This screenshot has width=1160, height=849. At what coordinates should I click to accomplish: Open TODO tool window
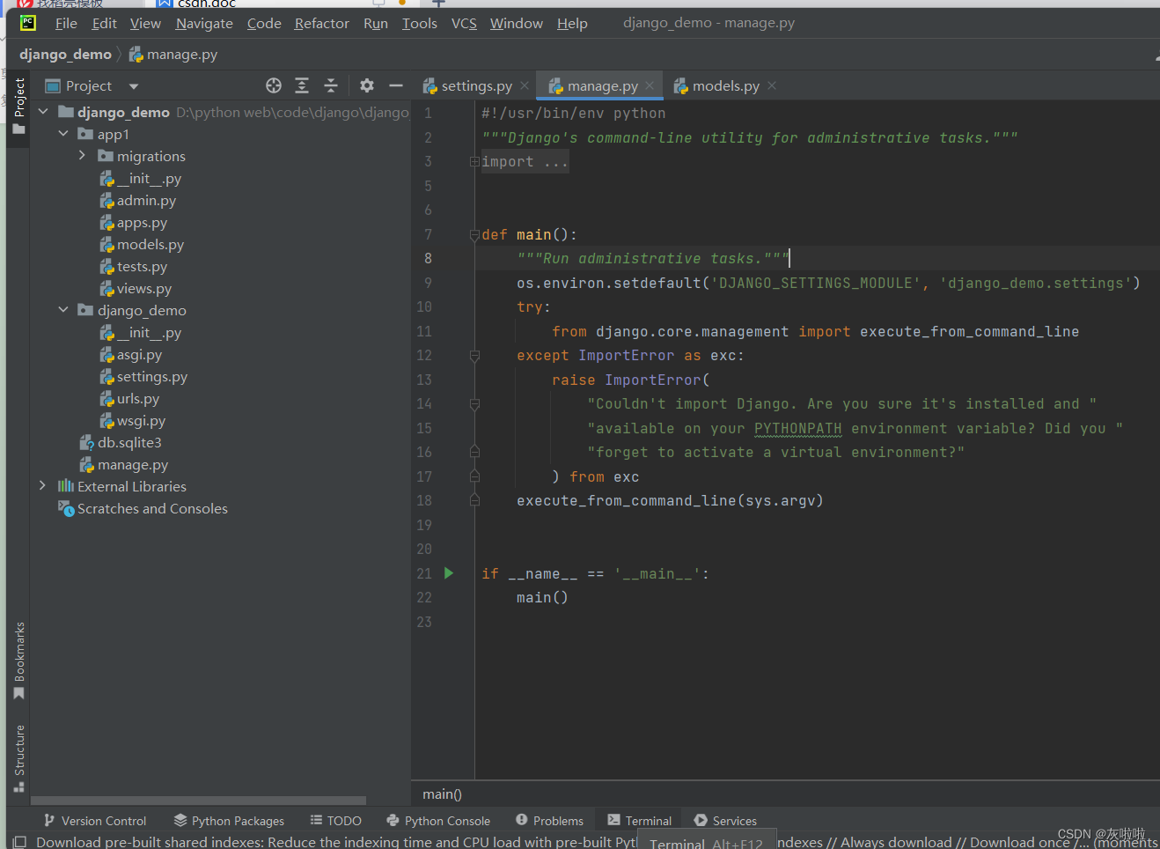tap(335, 821)
